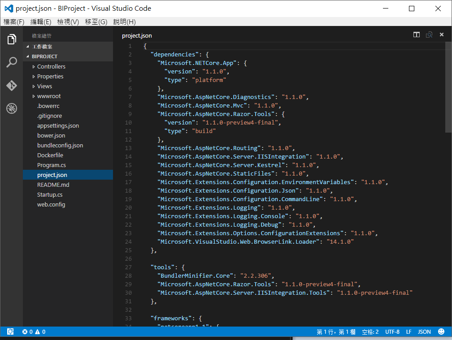Open README.md file
The image size is (452, 340).
68,185
